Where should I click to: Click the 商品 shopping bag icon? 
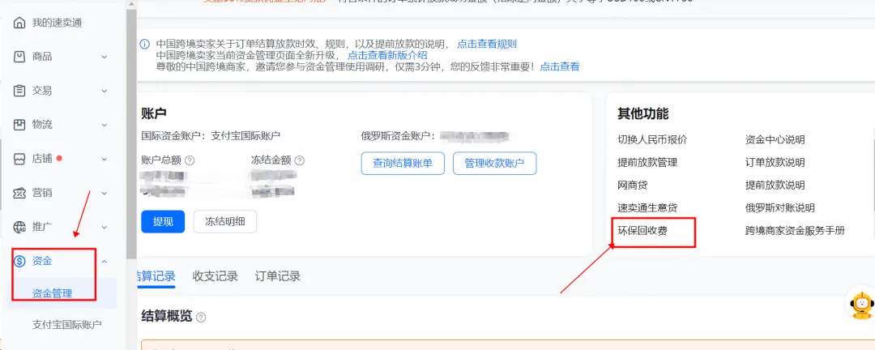click(x=19, y=57)
